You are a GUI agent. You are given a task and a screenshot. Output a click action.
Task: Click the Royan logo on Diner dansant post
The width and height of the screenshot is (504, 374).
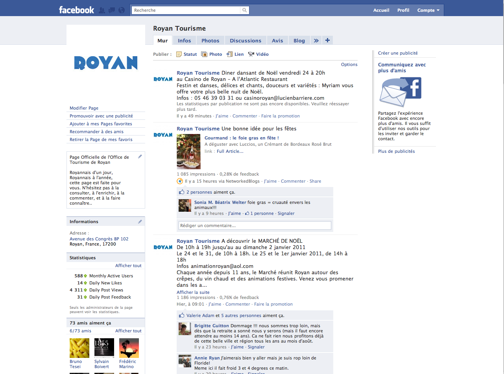[163, 79]
